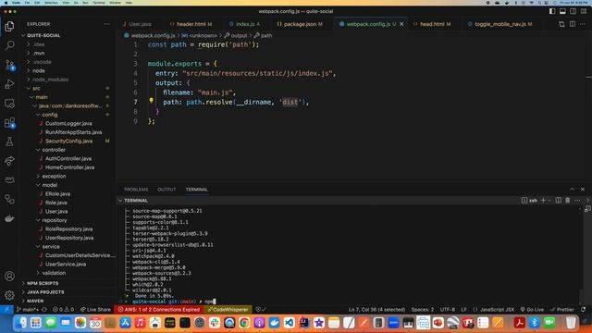Click AWS Connections Expired status item
The image size is (592, 333).
[x=158, y=310]
